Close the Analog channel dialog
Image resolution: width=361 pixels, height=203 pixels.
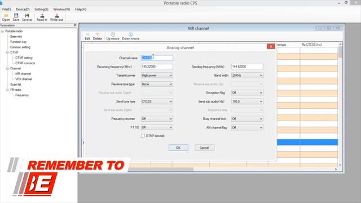(x=271, y=46)
